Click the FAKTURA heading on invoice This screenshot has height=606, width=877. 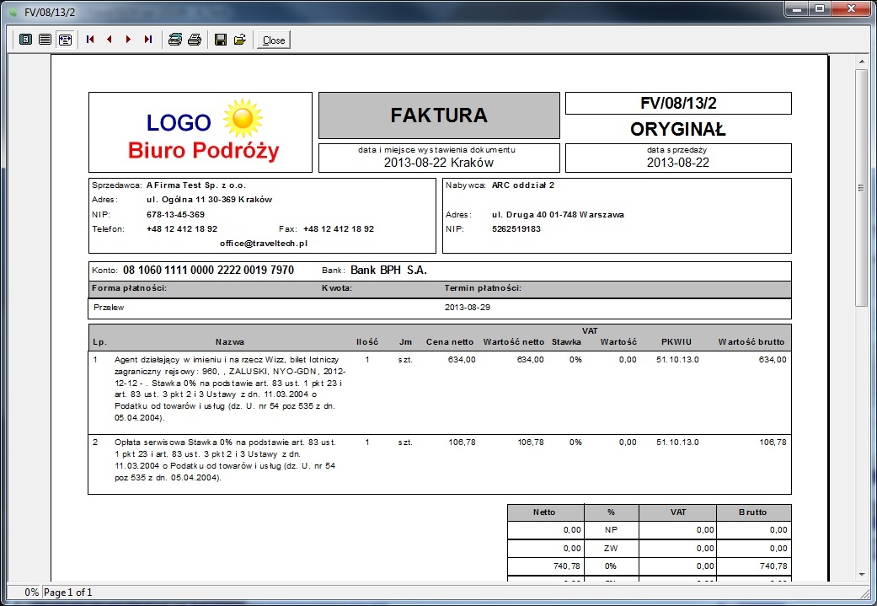(x=439, y=115)
